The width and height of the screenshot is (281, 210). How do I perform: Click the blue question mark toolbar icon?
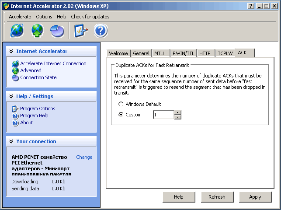tap(101, 31)
